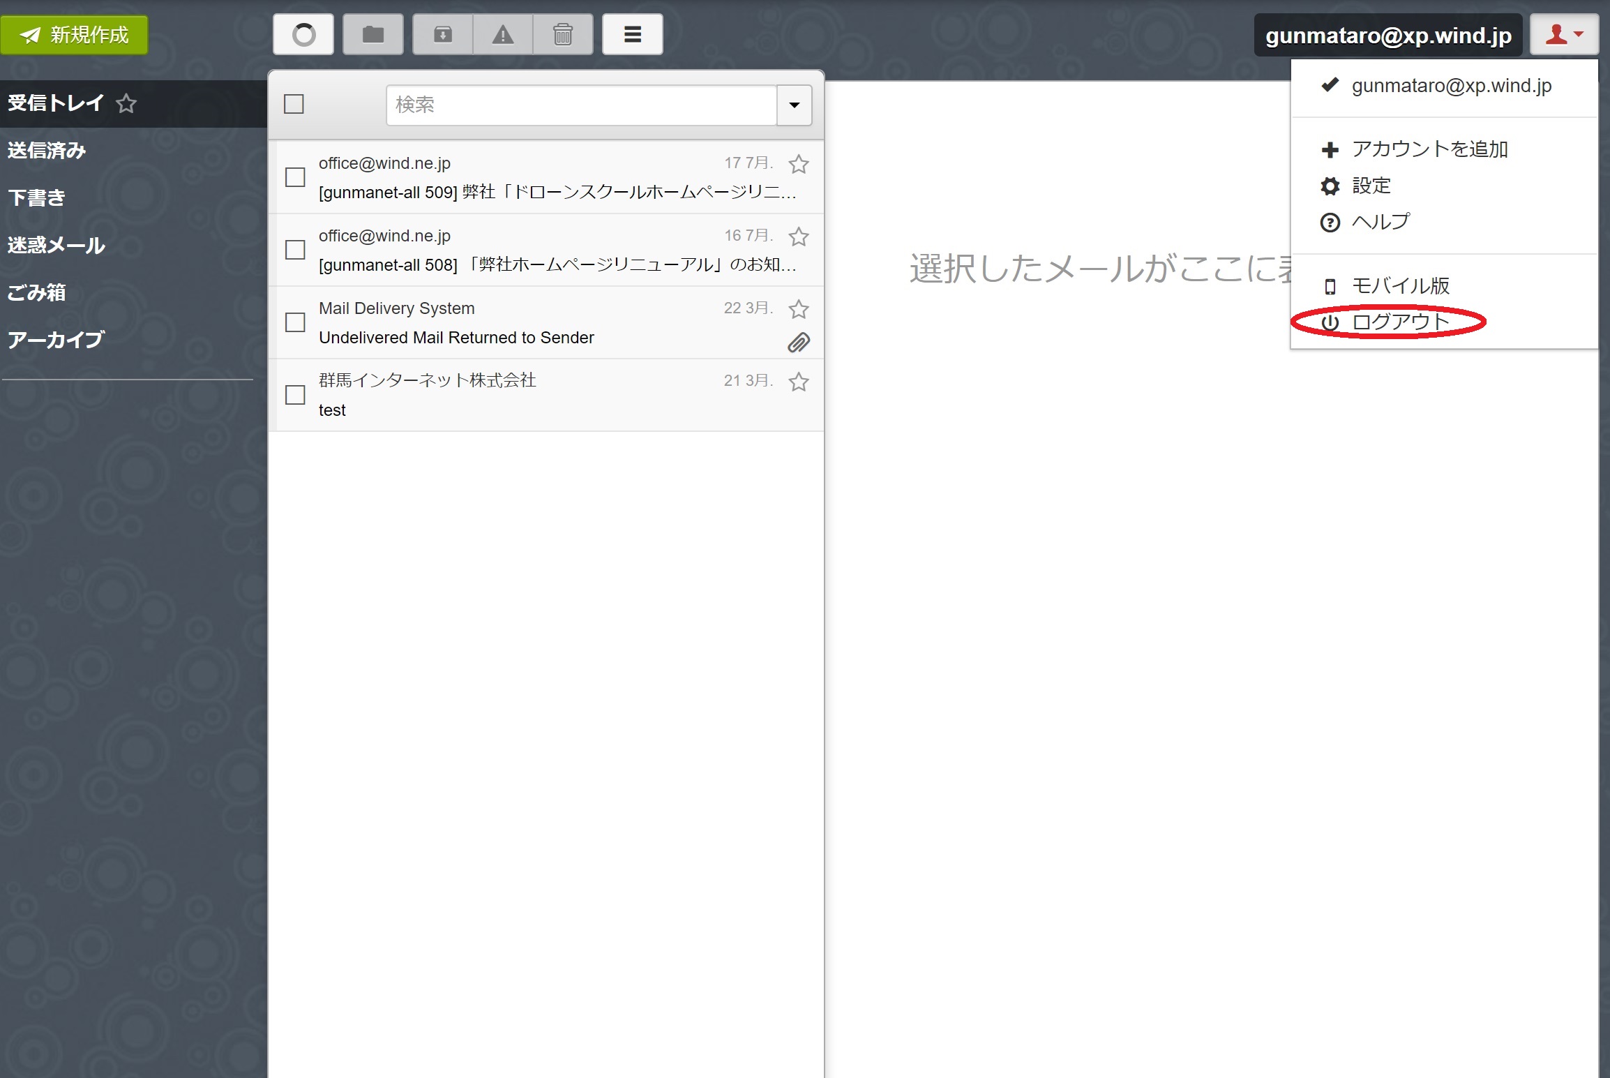Open the test message subject

[x=332, y=410]
